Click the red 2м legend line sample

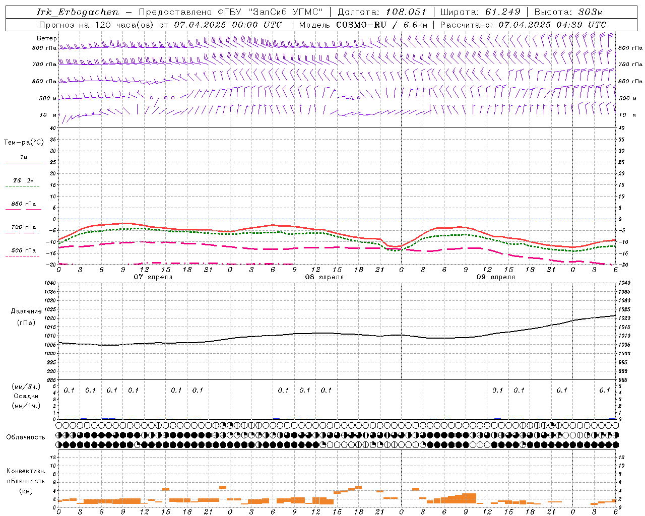click(23, 163)
